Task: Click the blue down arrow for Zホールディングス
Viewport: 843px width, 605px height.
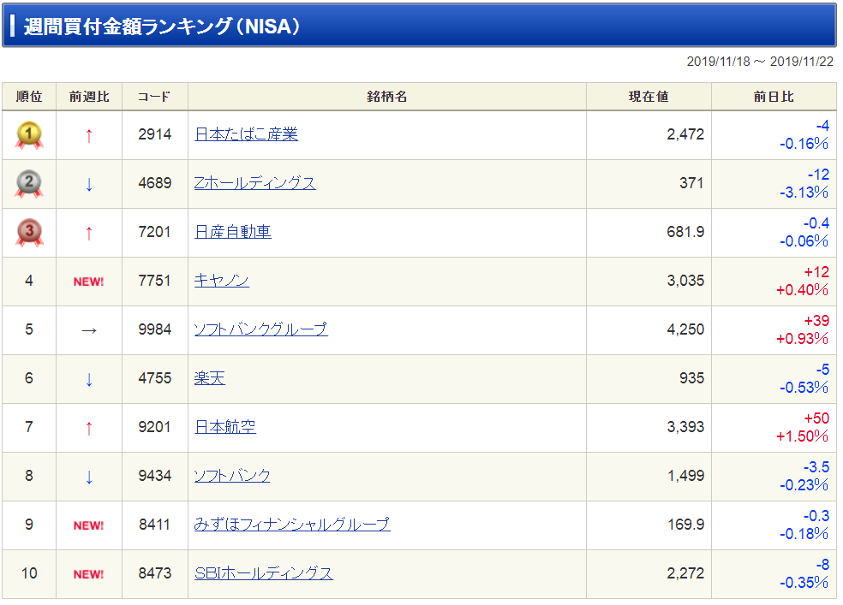Action: [89, 184]
